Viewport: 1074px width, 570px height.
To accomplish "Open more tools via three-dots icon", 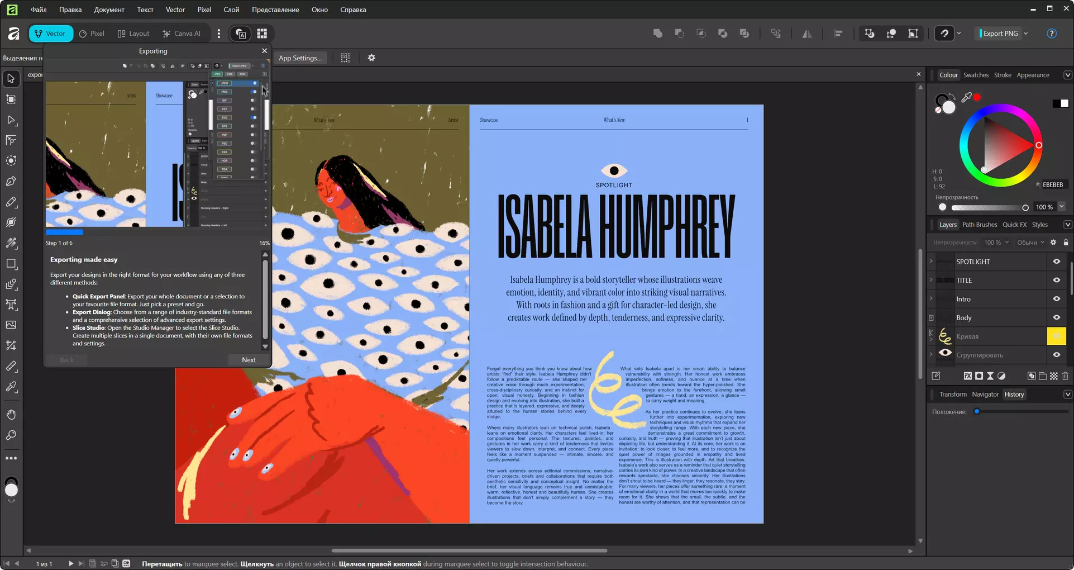I will 11,458.
